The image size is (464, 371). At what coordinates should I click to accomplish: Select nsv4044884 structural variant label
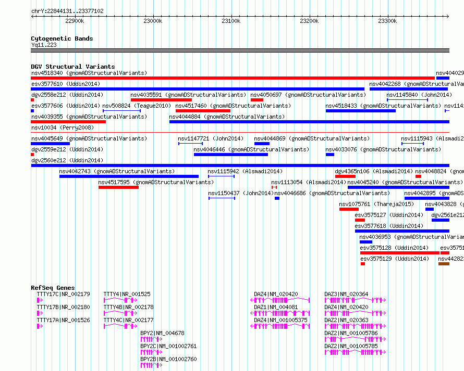point(227,117)
